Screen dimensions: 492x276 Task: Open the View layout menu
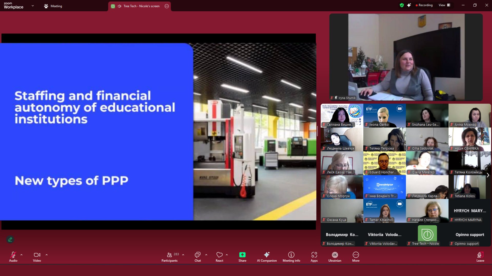tap(444, 5)
